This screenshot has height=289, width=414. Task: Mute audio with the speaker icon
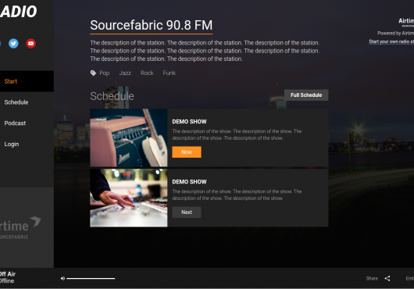click(62, 278)
